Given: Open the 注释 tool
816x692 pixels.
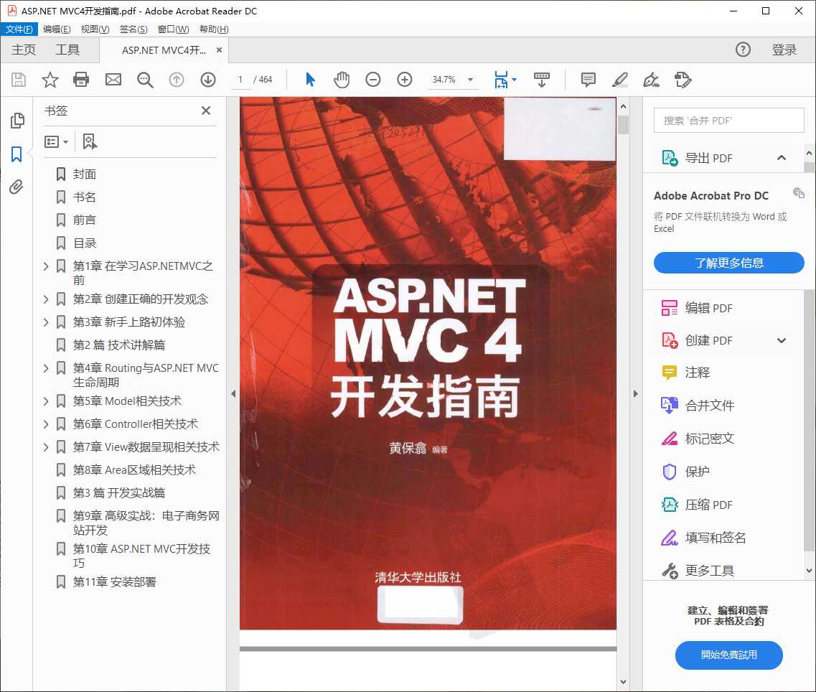Looking at the screenshot, I should tap(685, 373).
